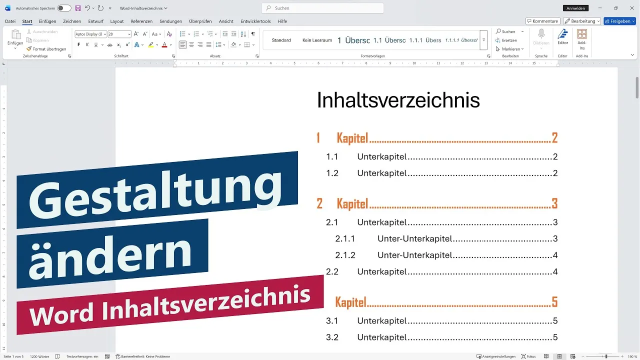640x360 pixels.
Task: Open the Entwicklertools tab
Action: pos(254,21)
